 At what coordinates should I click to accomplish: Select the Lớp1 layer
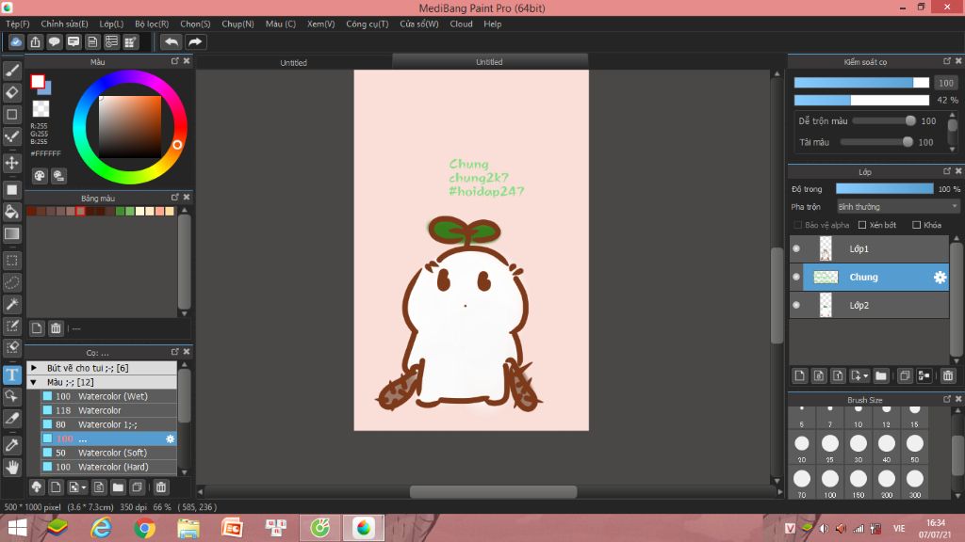pyautogui.click(x=870, y=248)
